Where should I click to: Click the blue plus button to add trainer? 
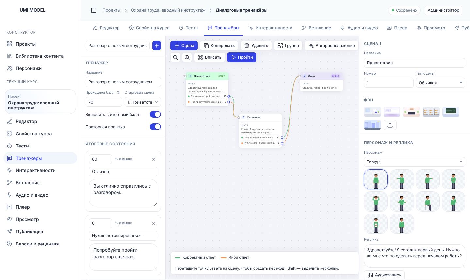click(x=157, y=46)
